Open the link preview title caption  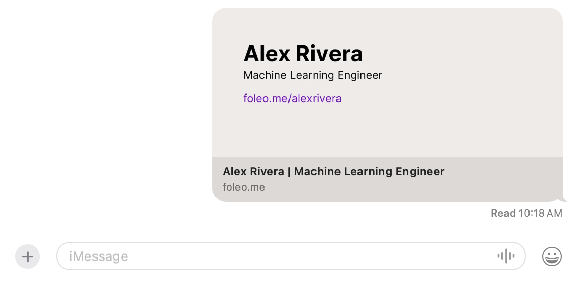tap(333, 171)
